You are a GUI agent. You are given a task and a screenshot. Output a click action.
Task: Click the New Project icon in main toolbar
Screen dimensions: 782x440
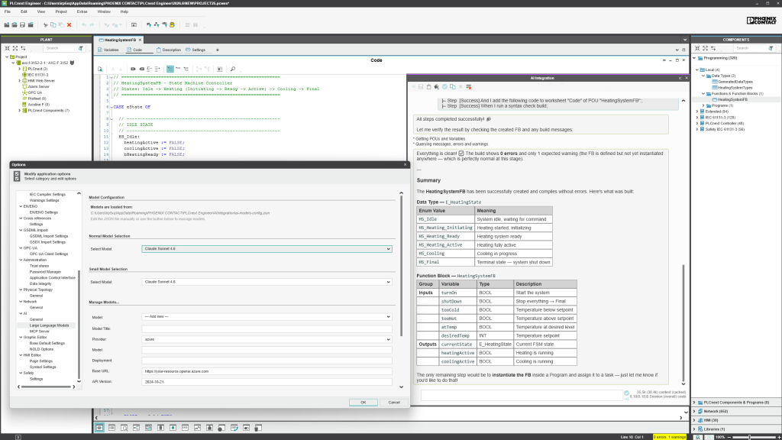pyautogui.click(x=7, y=25)
